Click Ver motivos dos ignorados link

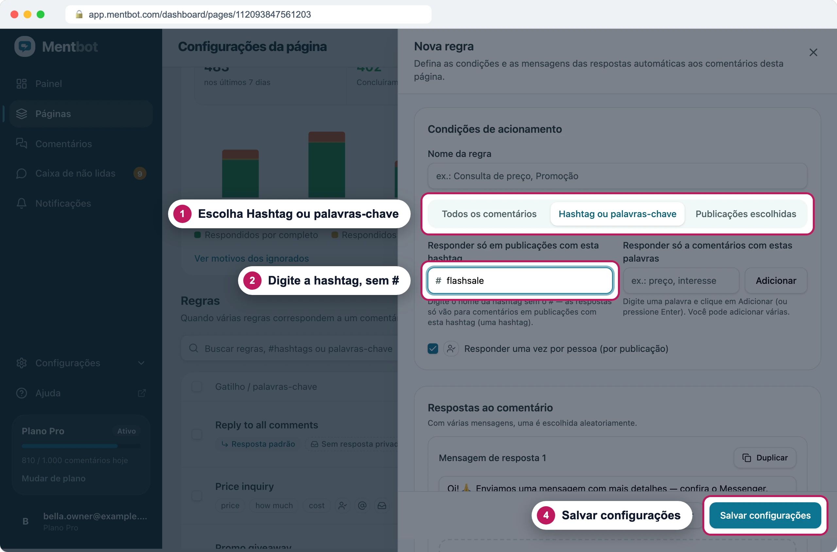click(251, 258)
